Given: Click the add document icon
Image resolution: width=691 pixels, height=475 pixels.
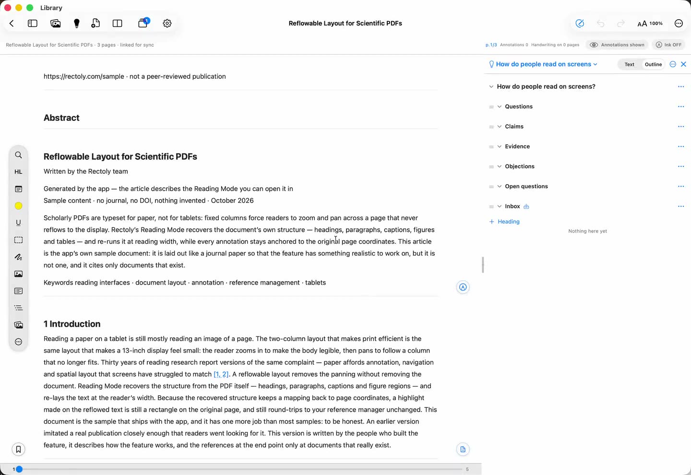Looking at the screenshot, I should pos(95,23).
